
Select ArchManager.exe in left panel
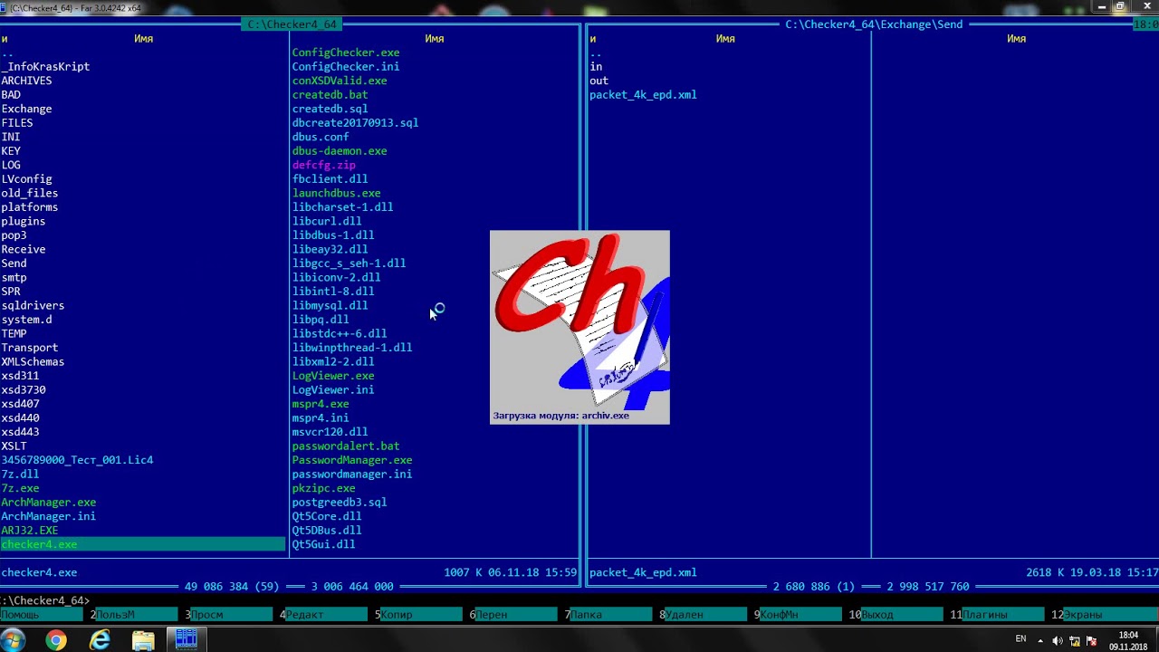(x=49, y=502)
